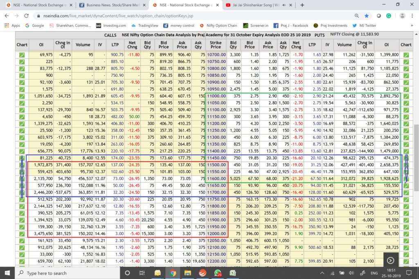Open the calls chart icon for strike 10700.00
Screen dimensions: 419x279
tap(22, 55)
